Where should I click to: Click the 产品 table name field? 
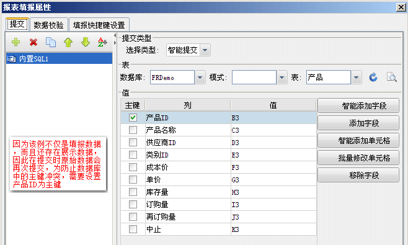pos(329,78)
